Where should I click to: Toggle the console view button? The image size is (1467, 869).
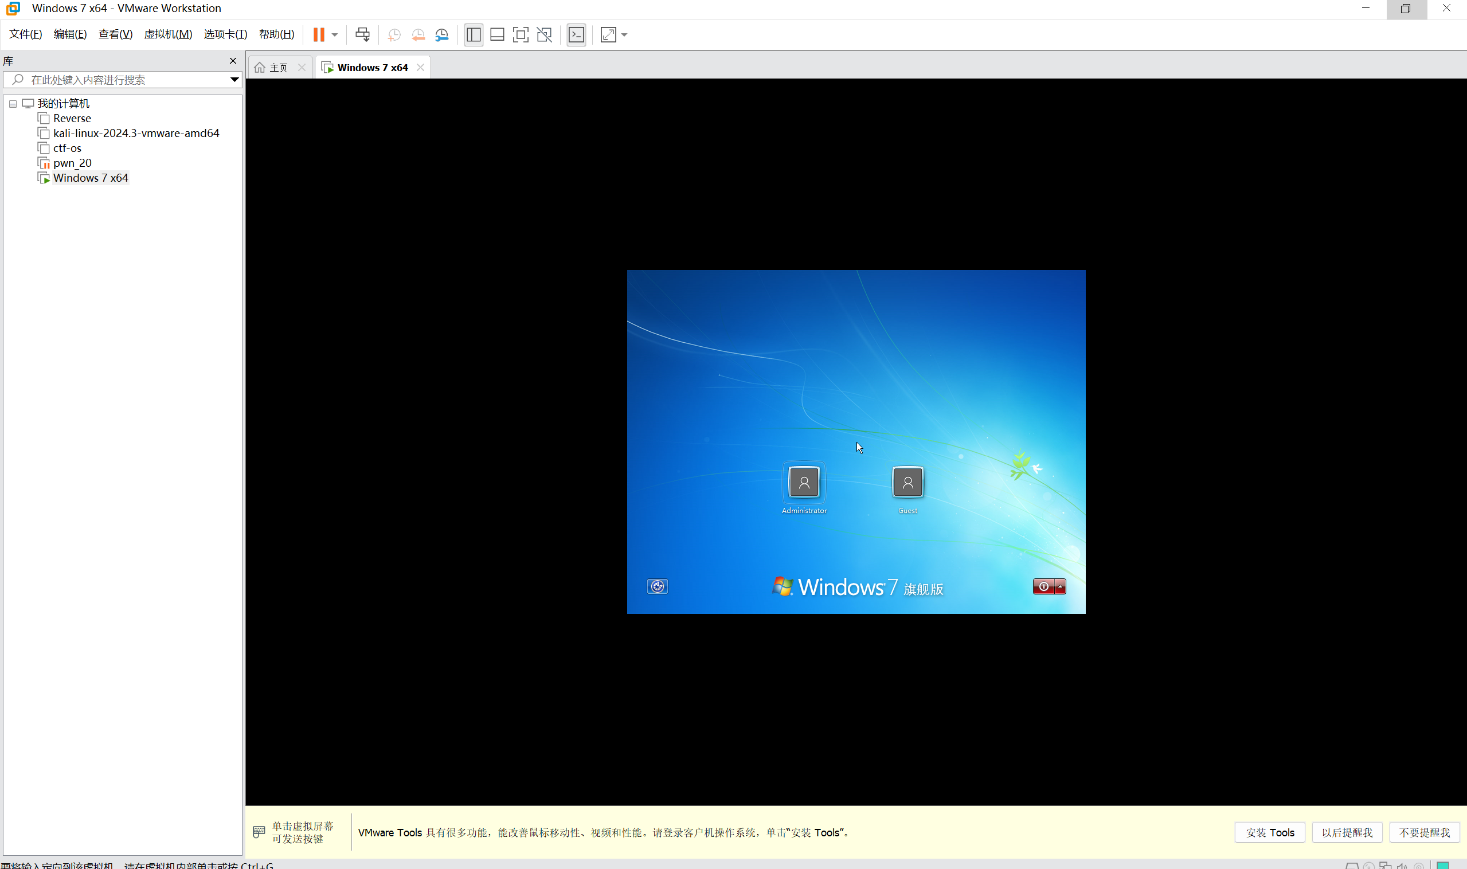pyautogui.click(x=576, y=34)
